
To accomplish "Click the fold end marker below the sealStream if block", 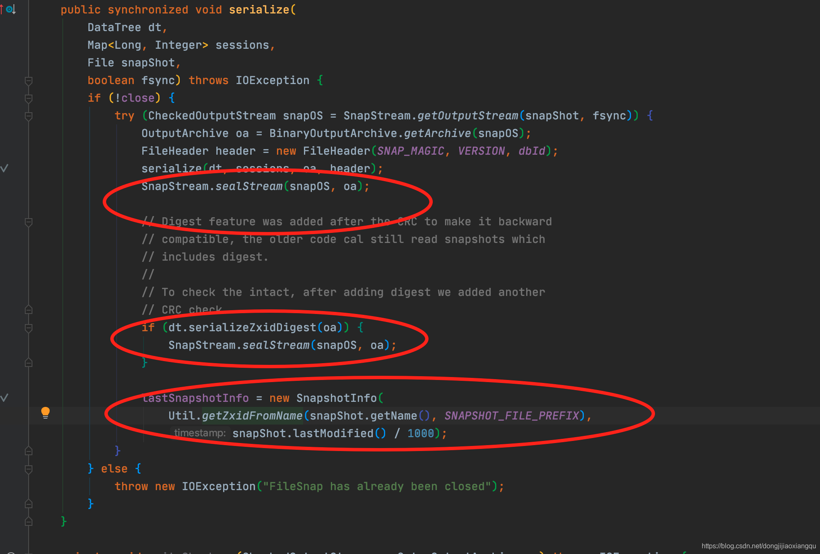I will tap(29, 362).
